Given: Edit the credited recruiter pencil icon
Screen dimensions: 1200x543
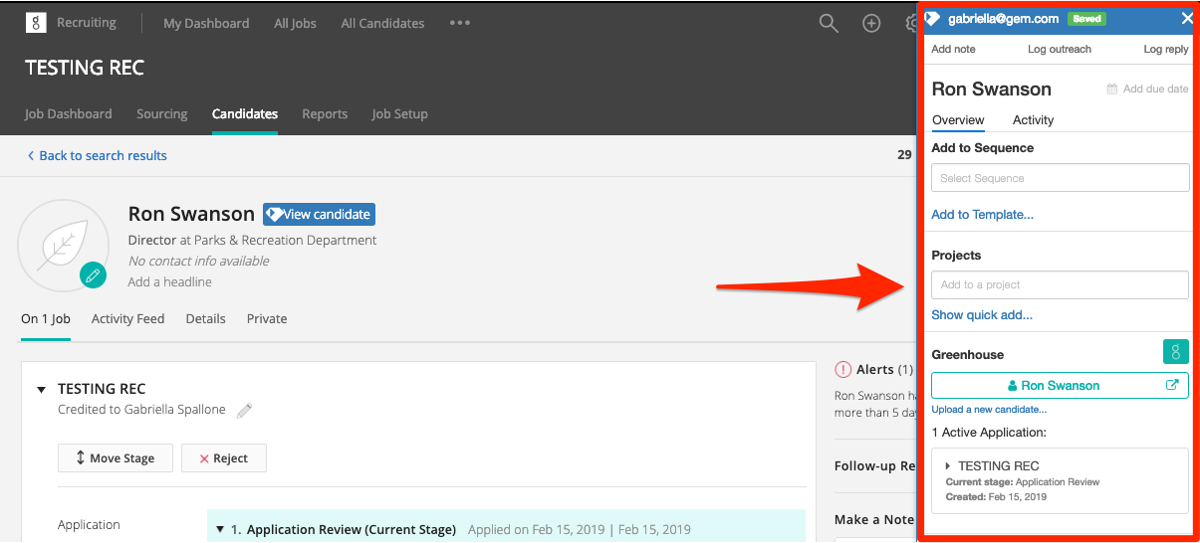Looking at the screenshot, I should coord(244,410).
